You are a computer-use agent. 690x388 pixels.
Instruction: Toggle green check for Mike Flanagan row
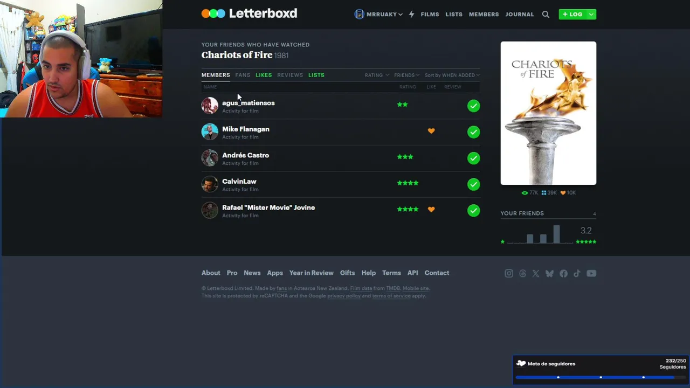(x=473, y=132)
